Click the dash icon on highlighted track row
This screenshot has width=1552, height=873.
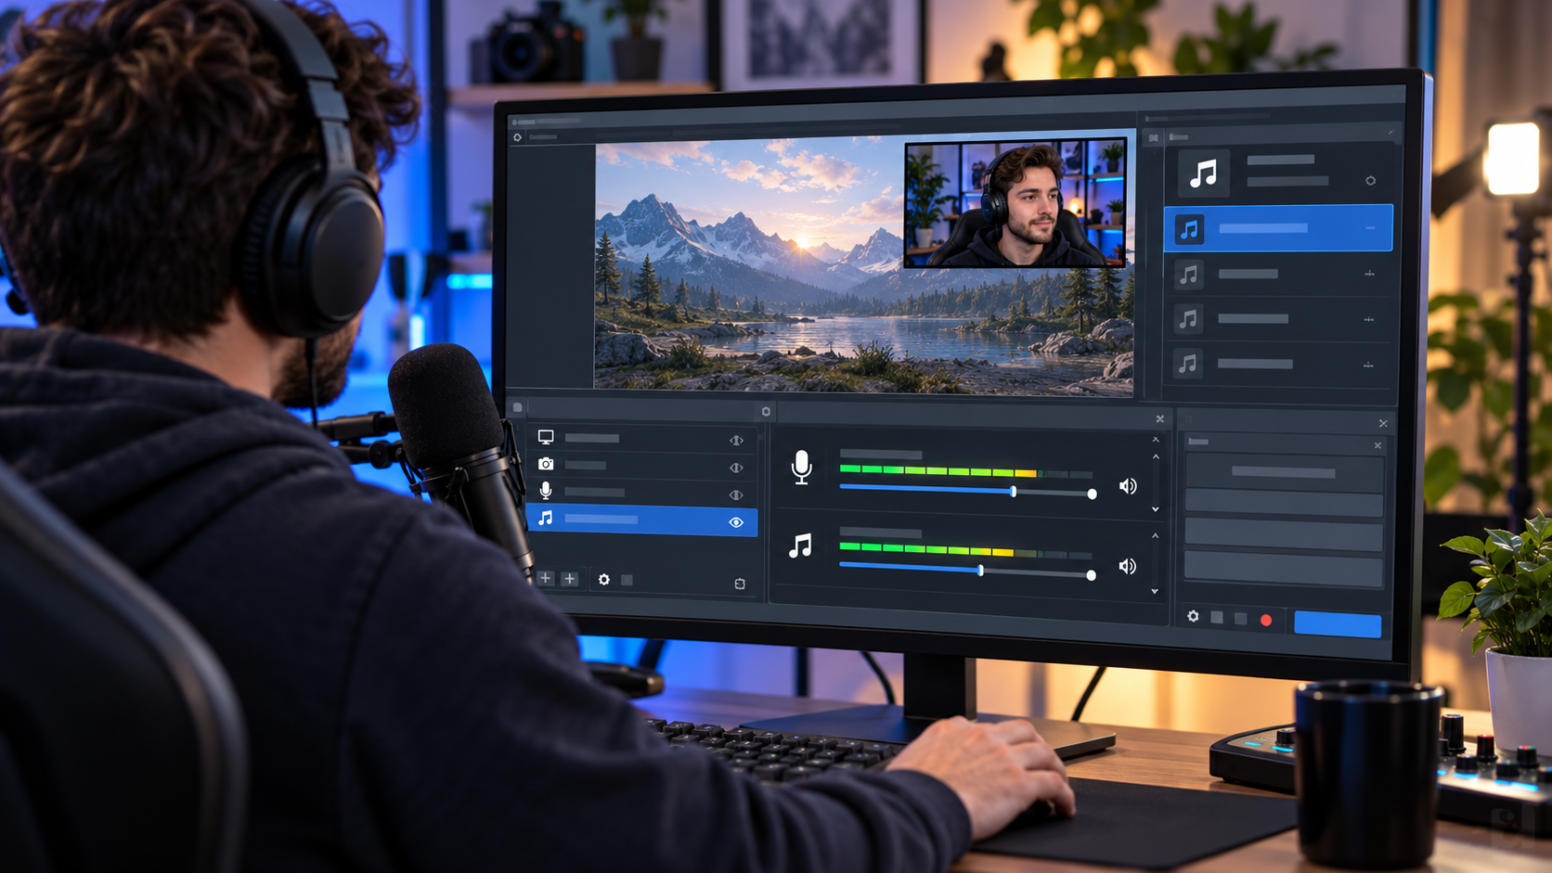(x=1370, y=228)
